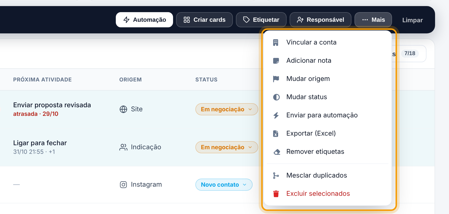Image resolution: width=449 pixels, height=214 pixels.
Task: Select Adicionar nota menu entry
Action: (327, 60)
